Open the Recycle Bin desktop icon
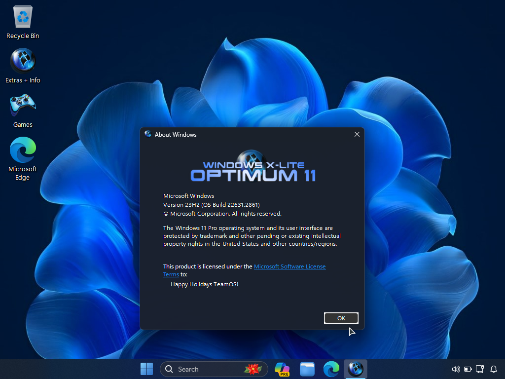 (x=23, y=22)
